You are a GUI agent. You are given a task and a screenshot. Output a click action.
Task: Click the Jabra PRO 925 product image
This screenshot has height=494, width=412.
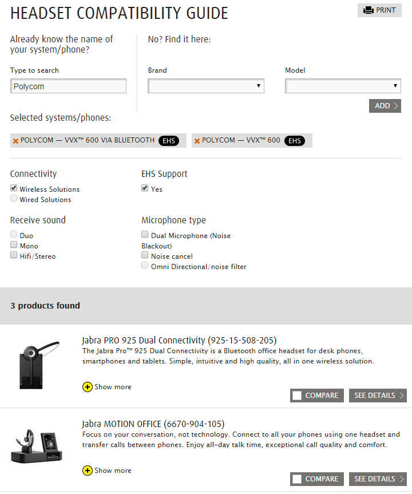[x=39, y=365]
